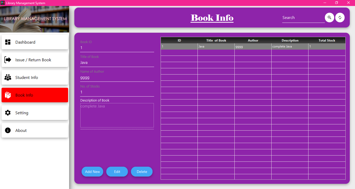Viewport: 355px width, 189px height.
Task: Click the Setting gear icon
Action: point(8,113)
